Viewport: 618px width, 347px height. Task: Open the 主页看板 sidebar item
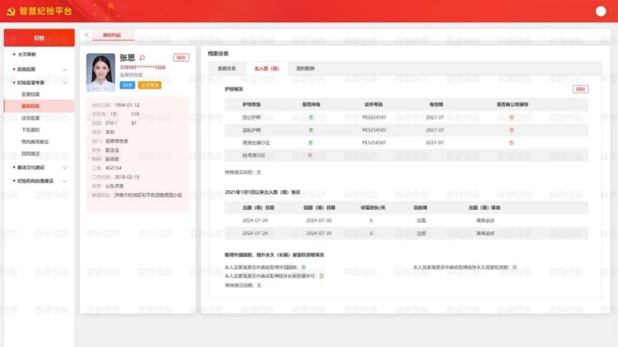(x=27, y=54)
